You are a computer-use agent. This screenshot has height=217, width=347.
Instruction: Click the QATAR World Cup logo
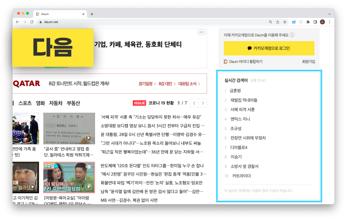(x=26, y=84)
